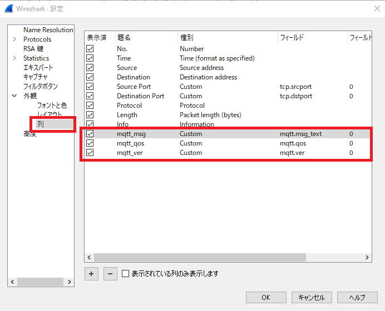Click 'Packet length (bytes)' type cell
This screenshot has height=311, width=385.
point(210,115)
